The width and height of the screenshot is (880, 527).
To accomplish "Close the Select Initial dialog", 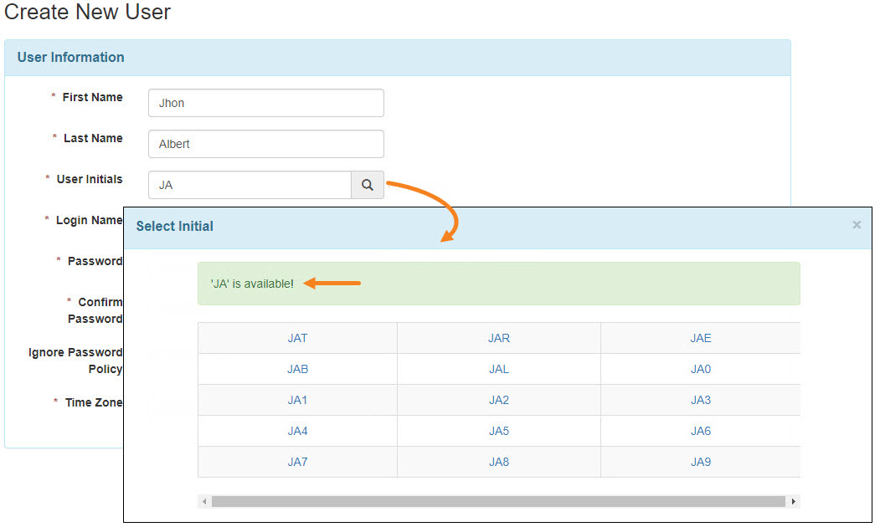I will pos(857,225).
